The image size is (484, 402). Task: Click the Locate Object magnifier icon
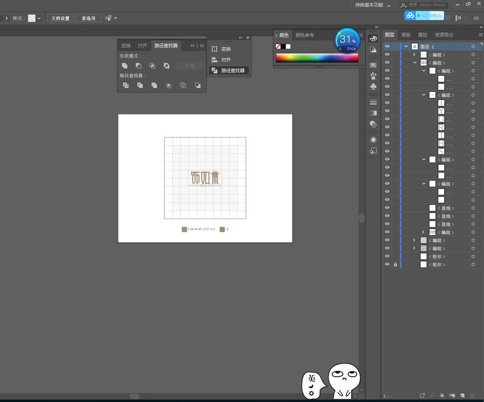[432, 395]
